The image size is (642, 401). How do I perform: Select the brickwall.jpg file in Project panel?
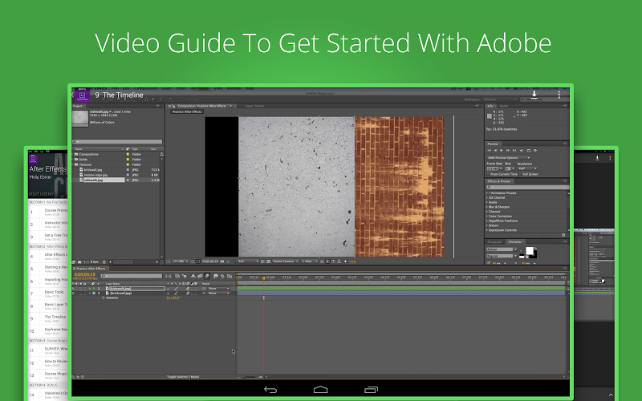[92, 170]
